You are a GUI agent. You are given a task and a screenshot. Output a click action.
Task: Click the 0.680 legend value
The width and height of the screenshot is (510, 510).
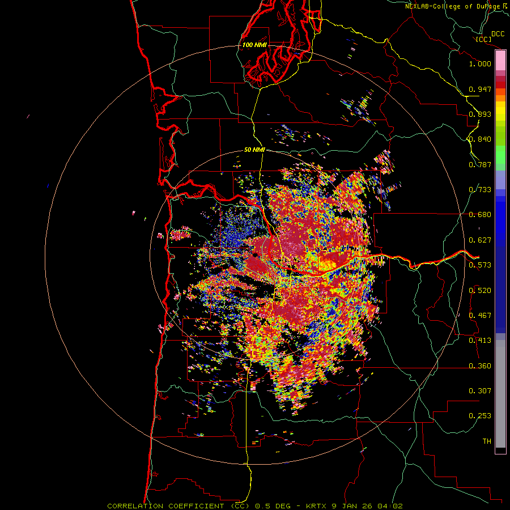pos(480,215)
